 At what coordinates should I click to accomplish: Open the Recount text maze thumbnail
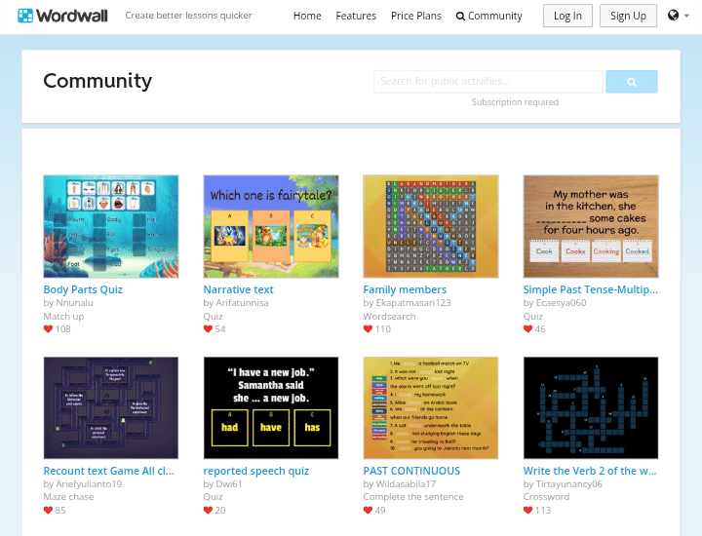pyautogui.click(x=111, y=407)
